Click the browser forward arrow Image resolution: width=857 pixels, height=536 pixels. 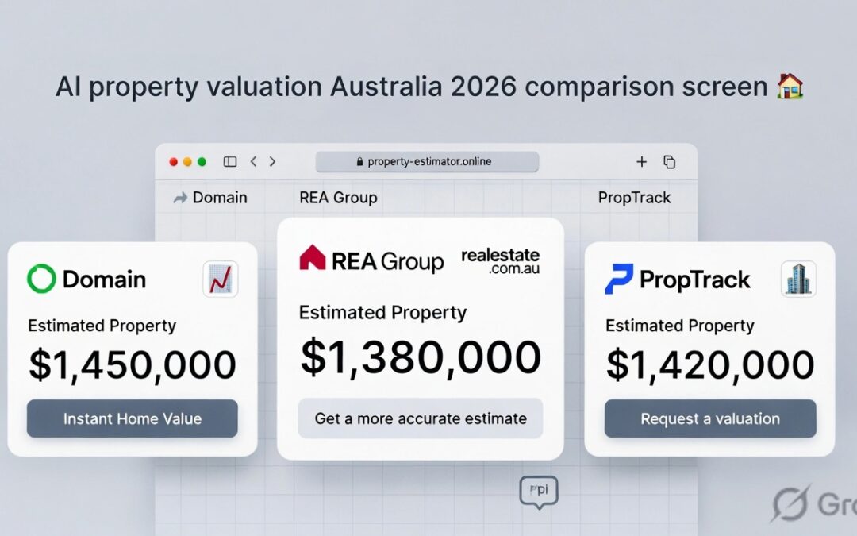coord(272,161)
